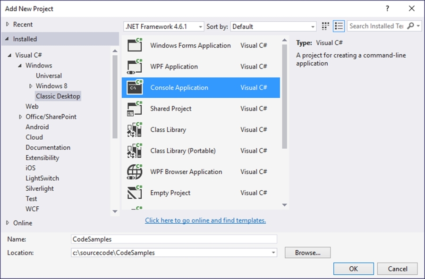The height and width of the screenshot is (279, 425).
Task: Pick the Class Library template icon
Action: pyautogui.click(x=135, y=130)
